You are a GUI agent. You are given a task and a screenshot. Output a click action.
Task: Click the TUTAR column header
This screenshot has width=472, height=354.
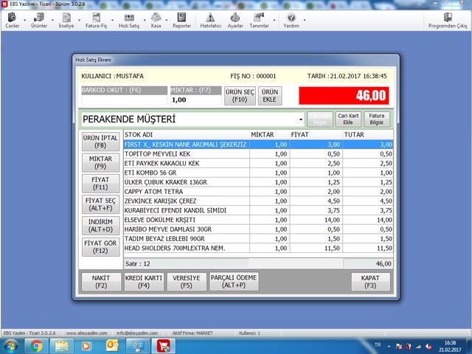pos(368,135)
